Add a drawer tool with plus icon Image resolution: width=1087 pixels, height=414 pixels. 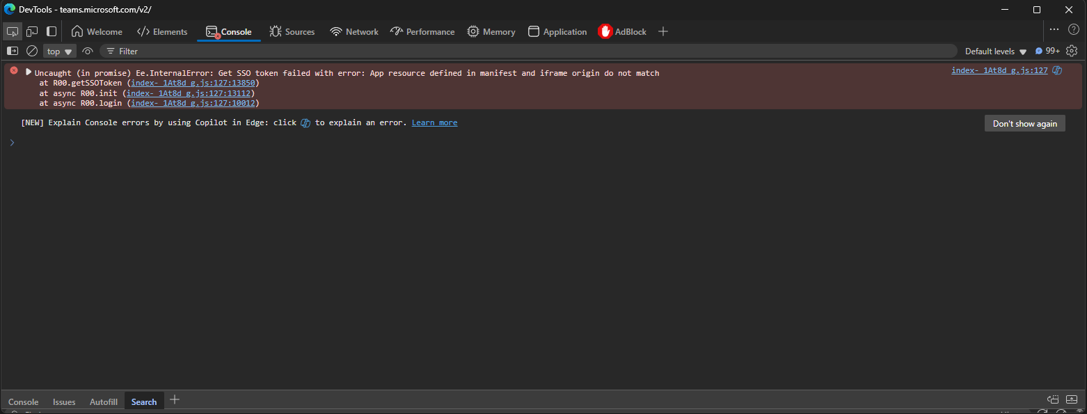(x=175, y=399)
